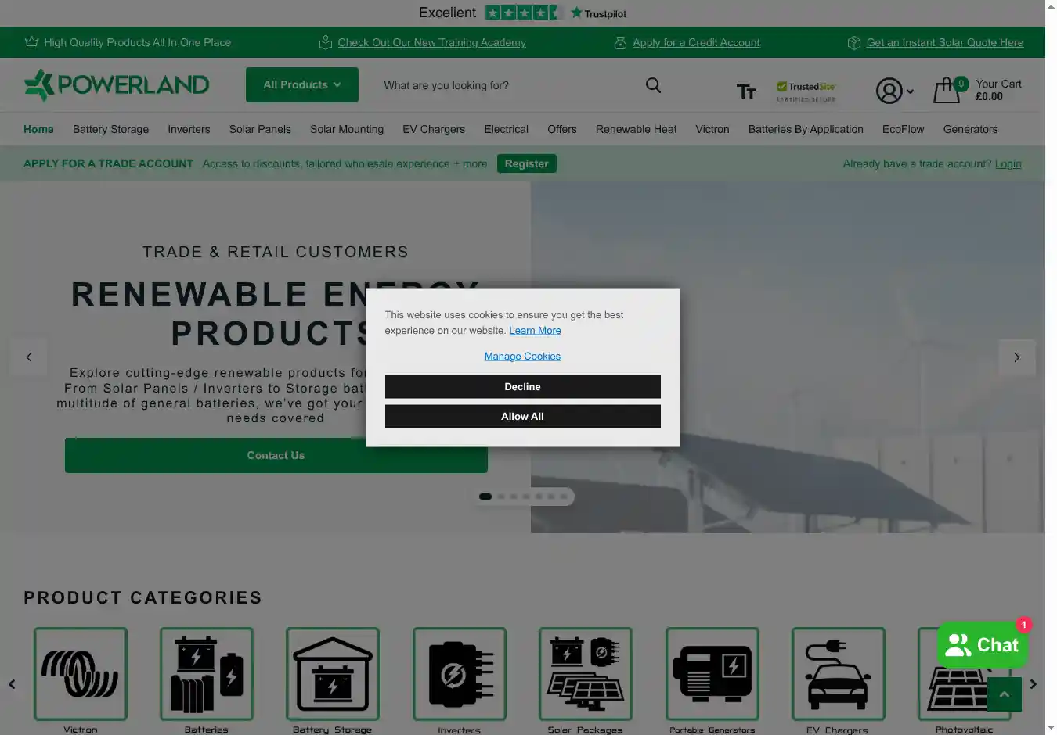This screenshot has width=1057, height=735.
Task: Go to next hero slide arrow
Action: click(1016, 357)
